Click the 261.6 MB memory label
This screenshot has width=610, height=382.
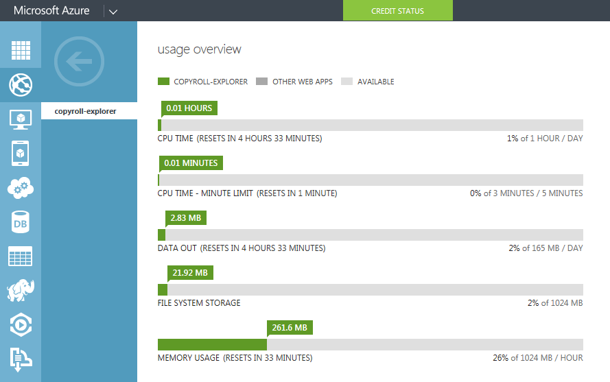pyautogui.click(x=290, y=328)
